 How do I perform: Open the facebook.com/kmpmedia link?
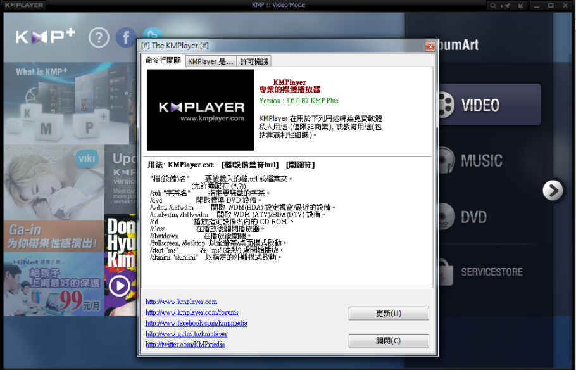(x=196, y=323)
